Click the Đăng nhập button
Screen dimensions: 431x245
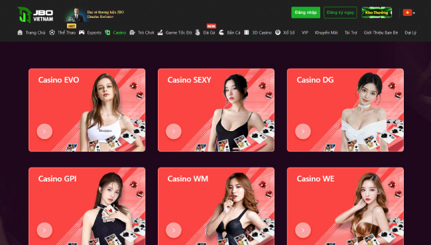(306, 13)
